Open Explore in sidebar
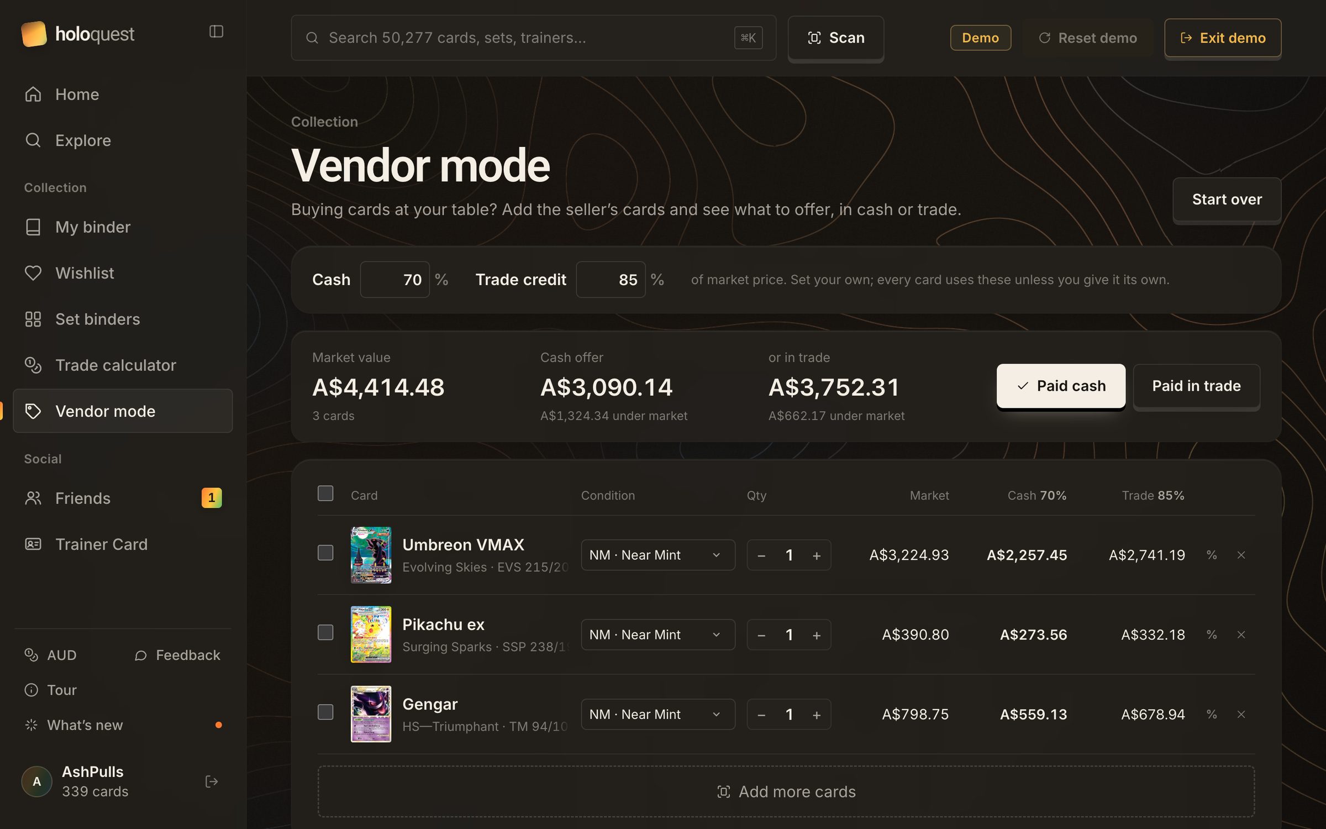The width and height of the screenshot is (1326, 829). (123, 140)
